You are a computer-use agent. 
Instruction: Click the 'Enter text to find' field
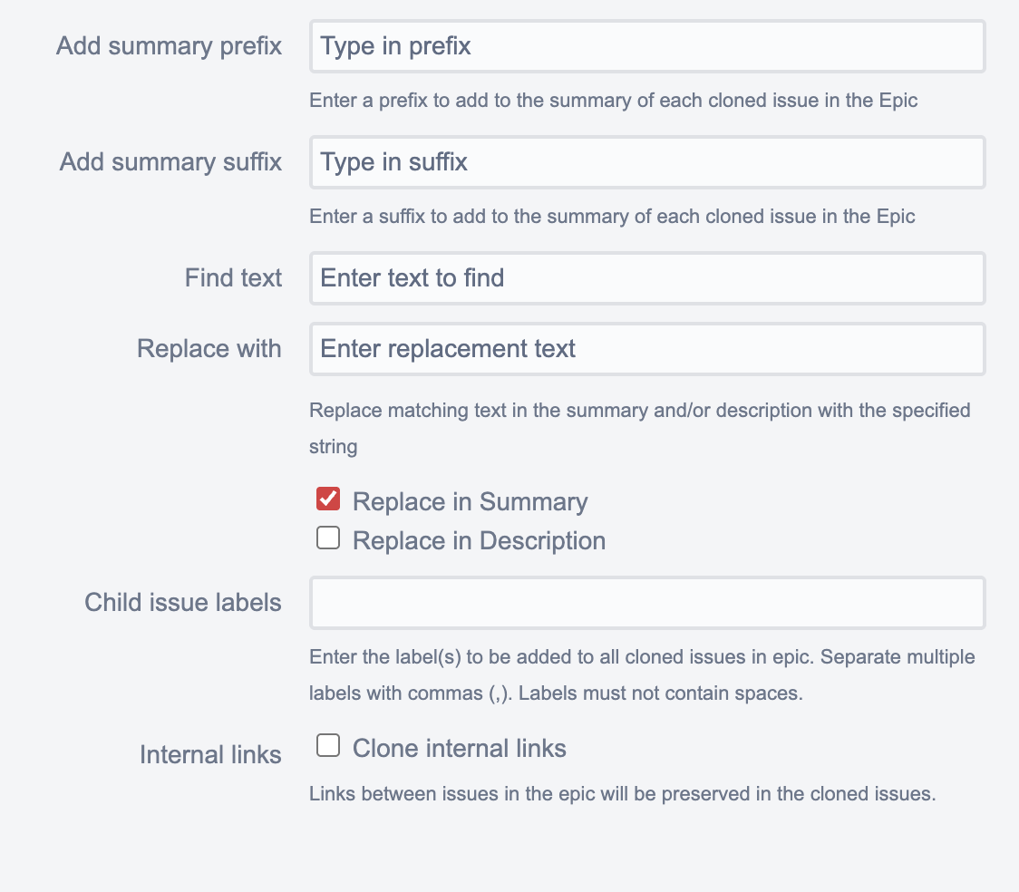tap(646, 277)
